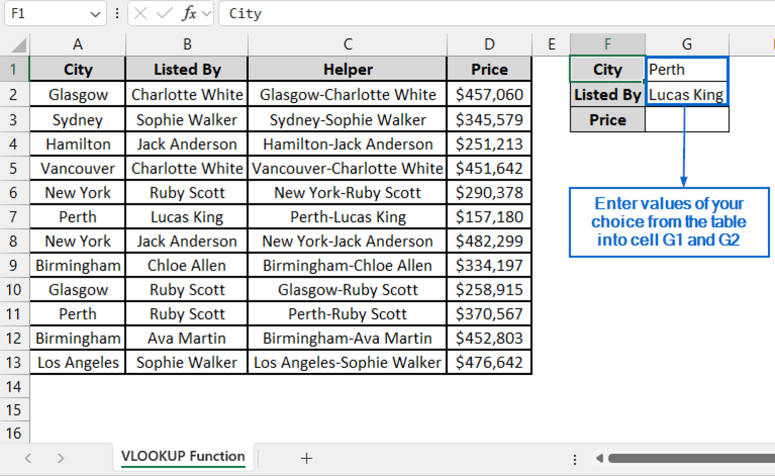Click the sheet options ellipsis near scrollbar
The height and width of the screenshot is (476, 775).
click(x=575, y=458)
